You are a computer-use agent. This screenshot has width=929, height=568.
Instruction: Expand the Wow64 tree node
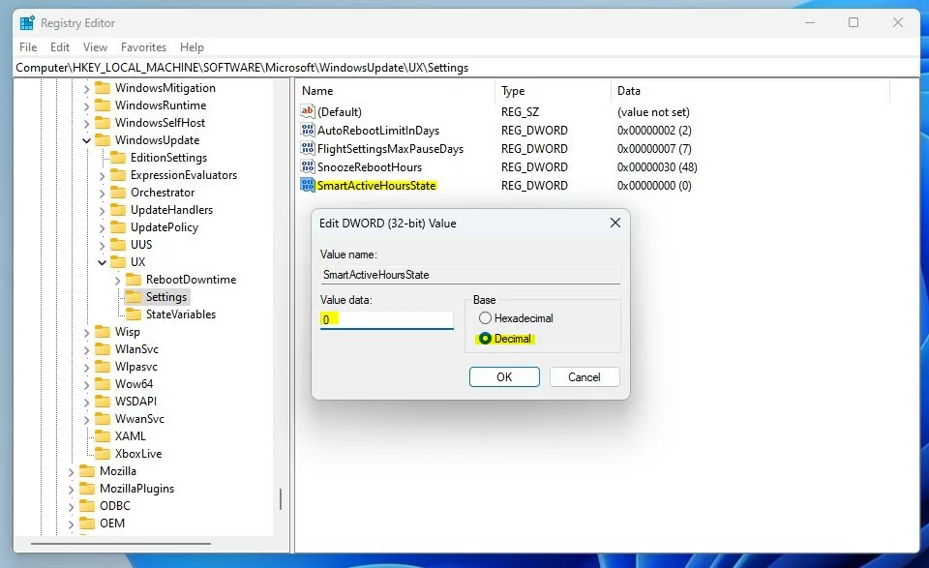pos(86,384)
